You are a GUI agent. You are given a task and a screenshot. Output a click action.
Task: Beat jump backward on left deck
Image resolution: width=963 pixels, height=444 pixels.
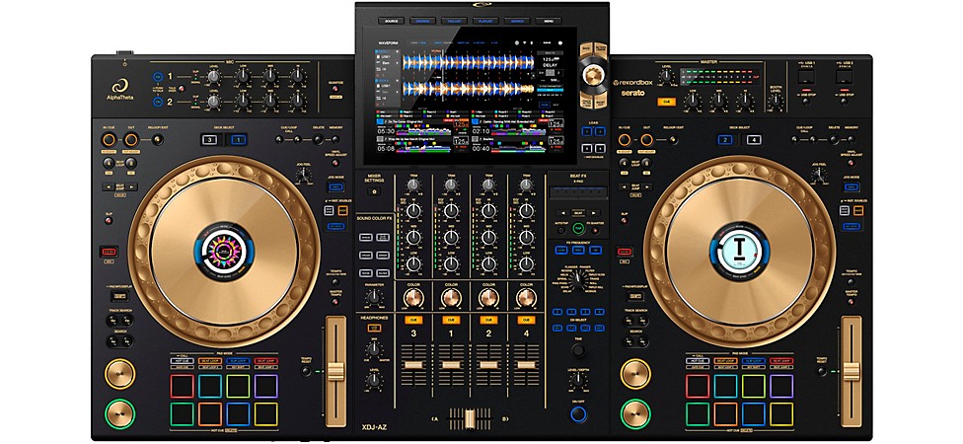click(110, 186)
